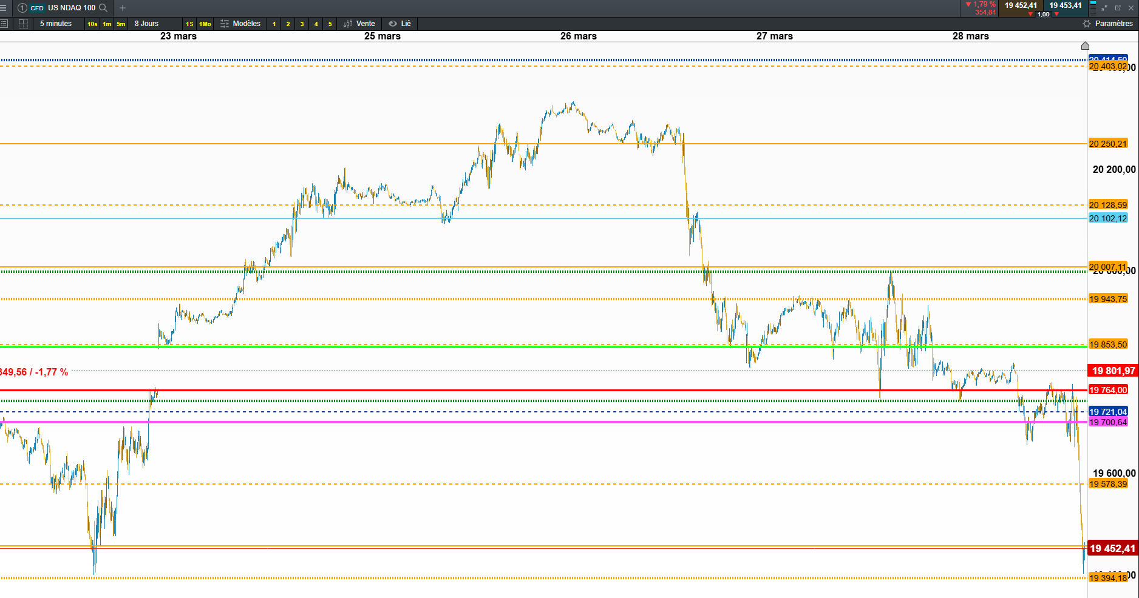Click the 19 453,41 buy price box
Screen dimensions: 1139x598
(1066, 5)
